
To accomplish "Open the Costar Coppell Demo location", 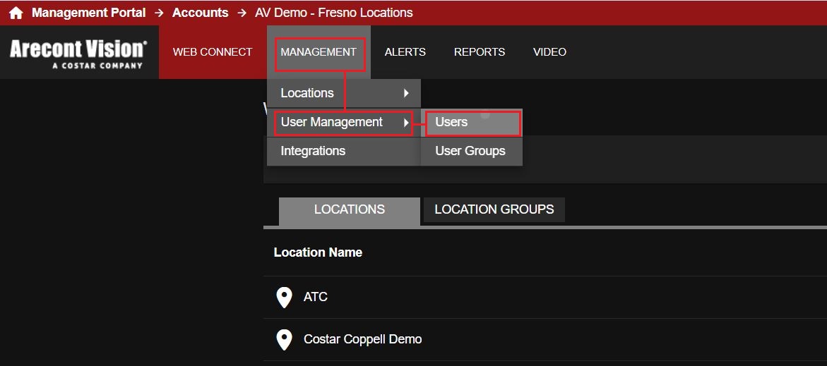I will (x=545, y=339).
